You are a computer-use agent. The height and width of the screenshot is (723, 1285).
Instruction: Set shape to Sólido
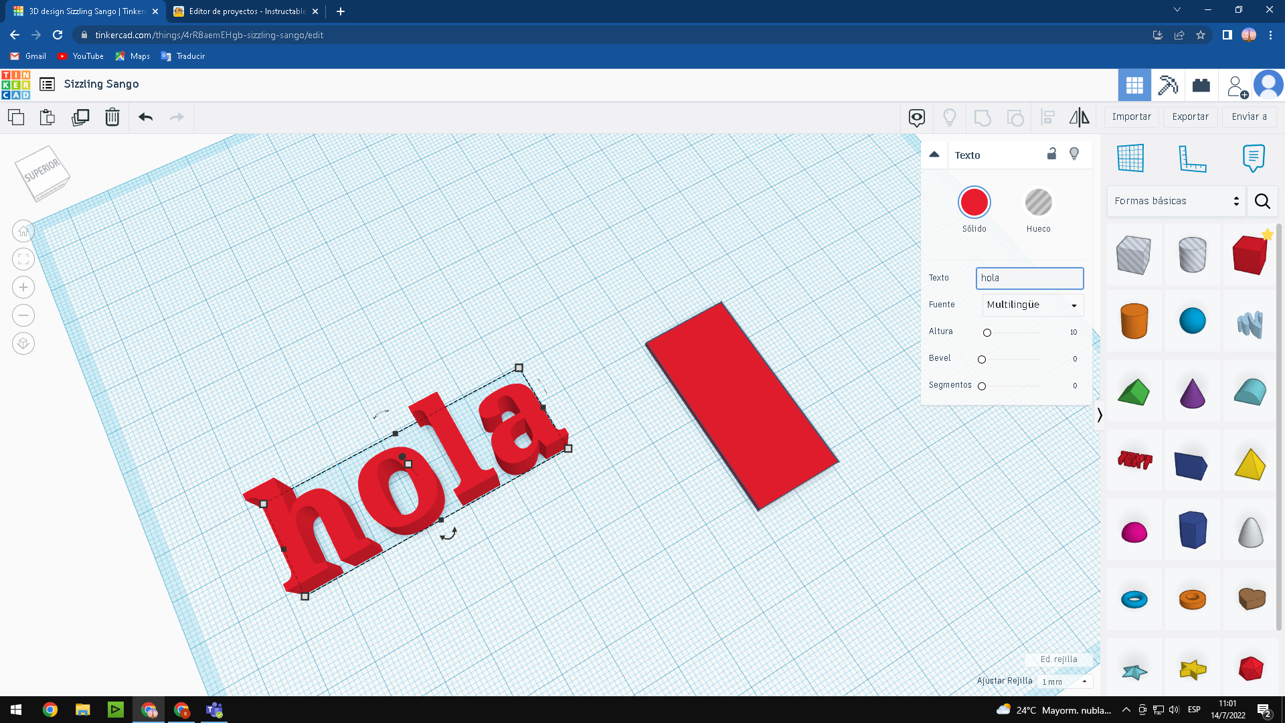(974, 202)
